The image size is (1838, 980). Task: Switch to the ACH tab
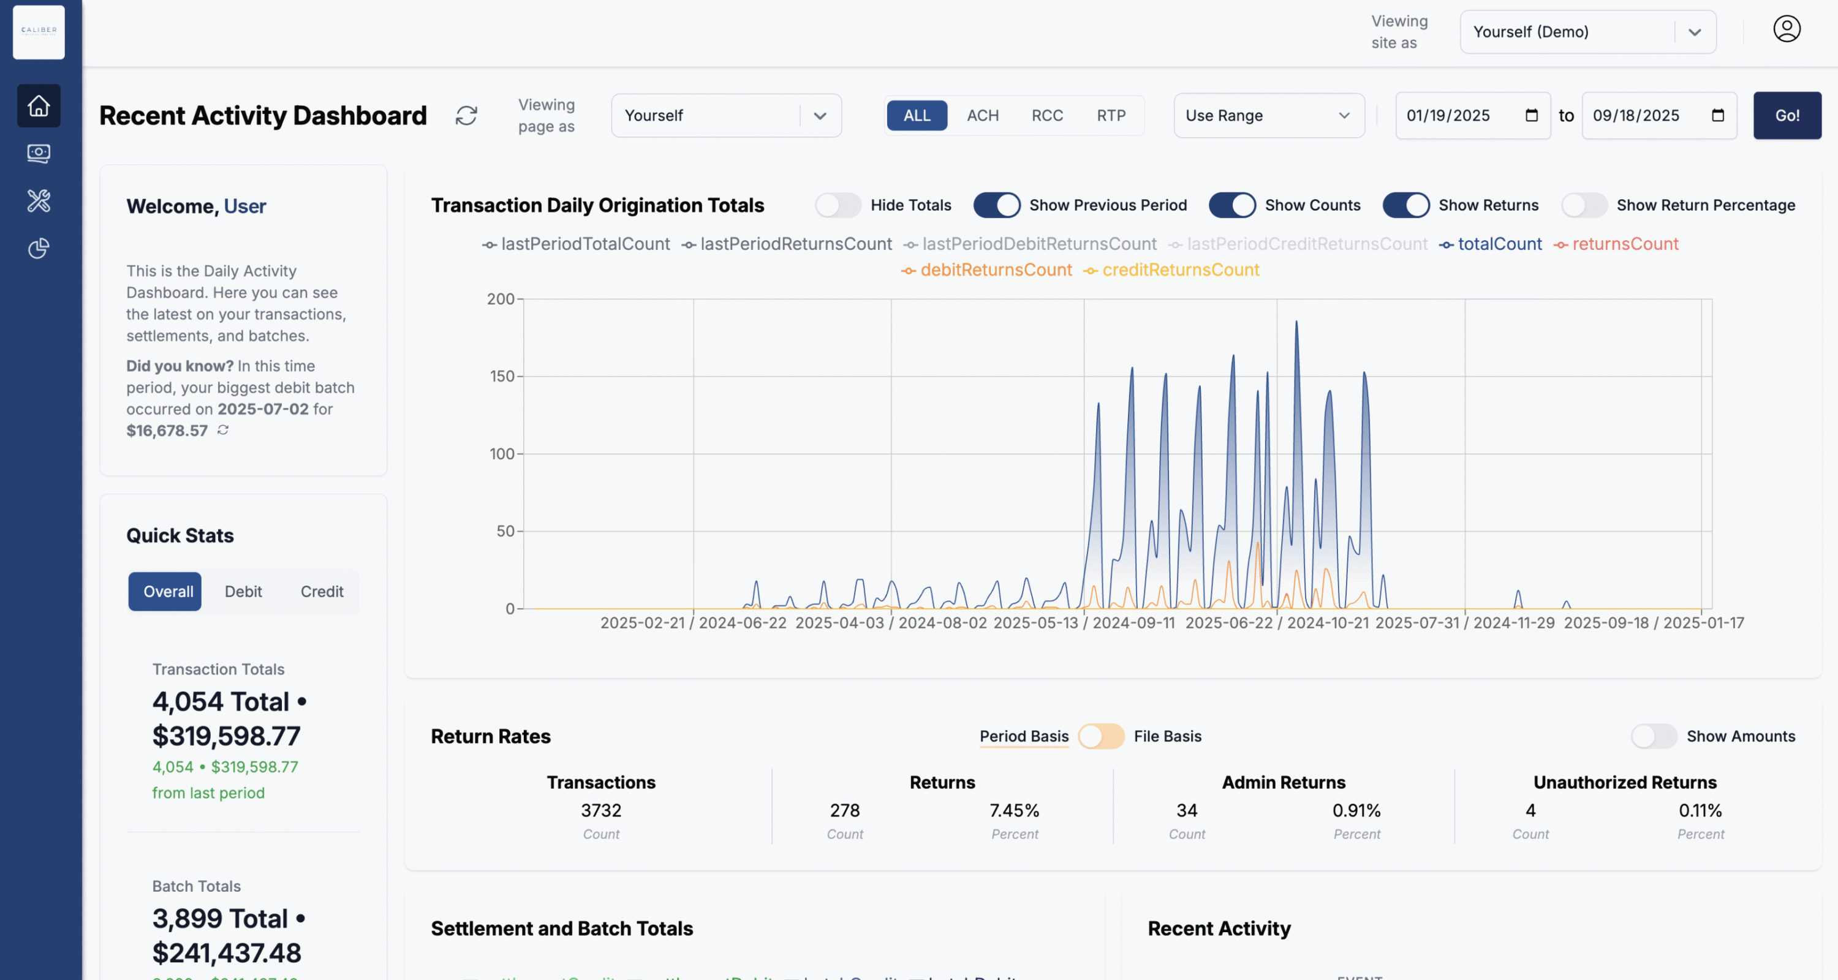pyautogui.click(x=983, y=115)
